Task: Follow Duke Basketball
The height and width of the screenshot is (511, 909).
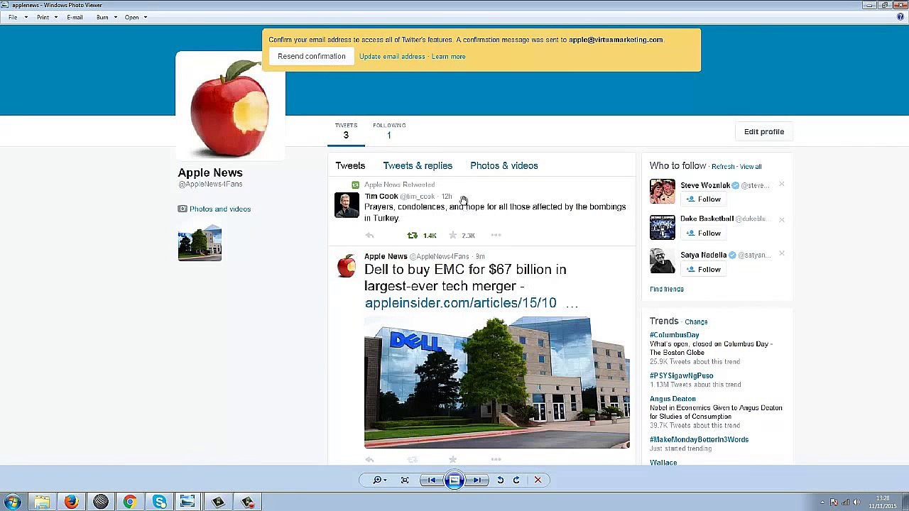Action: pos(704,233)
